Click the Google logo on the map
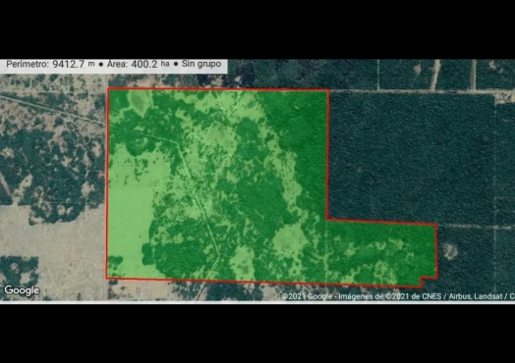The width and height of the screenshot is (515, 363). [x=22, y=290]
